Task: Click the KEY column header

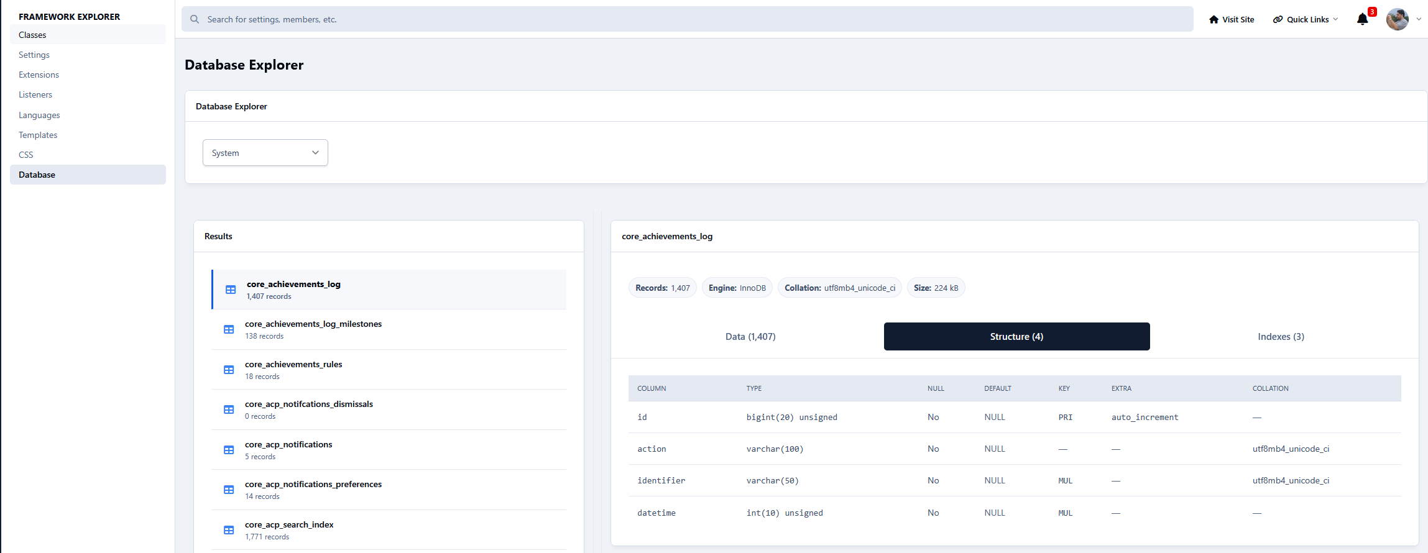Action: tap(1064, 388)
